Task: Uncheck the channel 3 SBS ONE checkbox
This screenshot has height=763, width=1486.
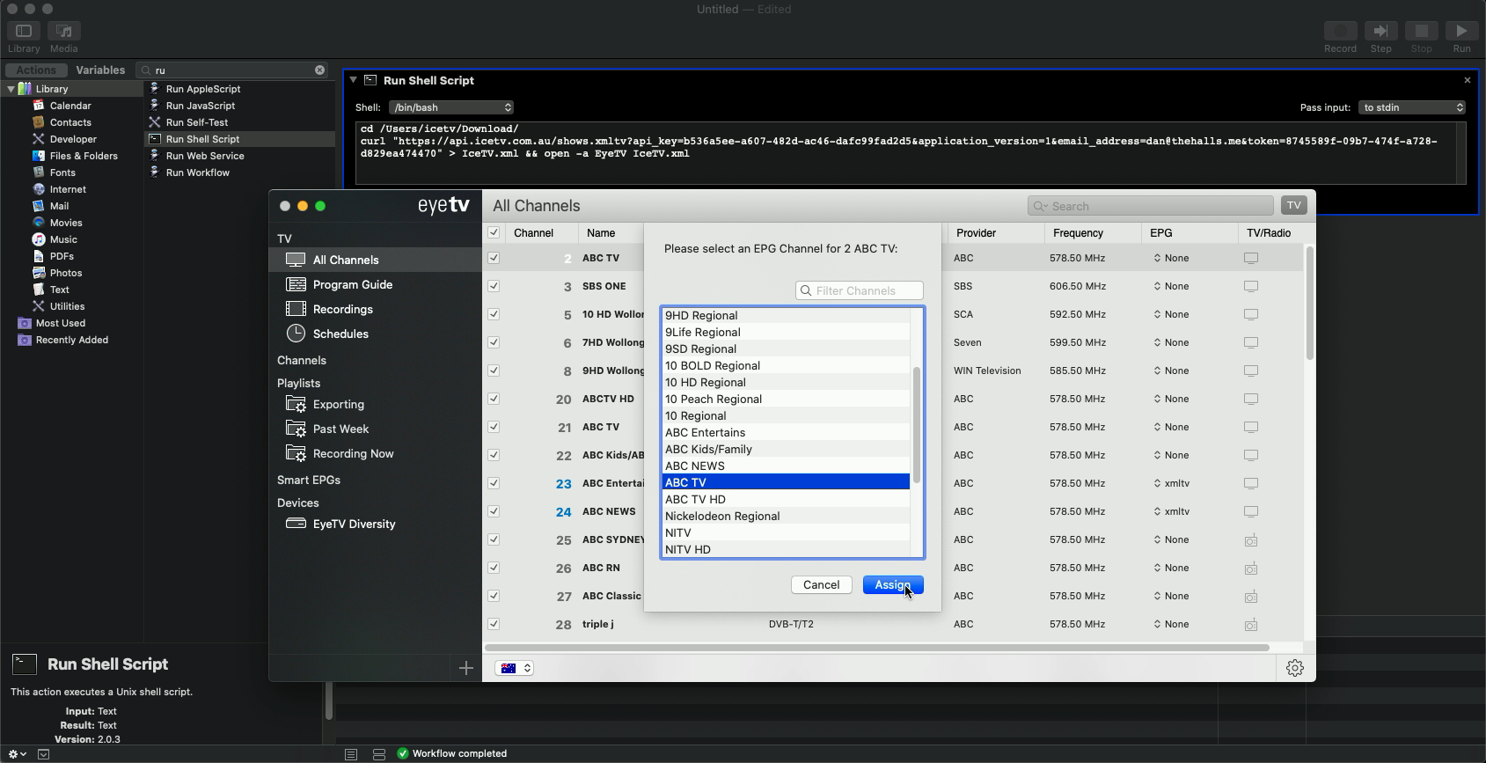Action: pos(494,286)
